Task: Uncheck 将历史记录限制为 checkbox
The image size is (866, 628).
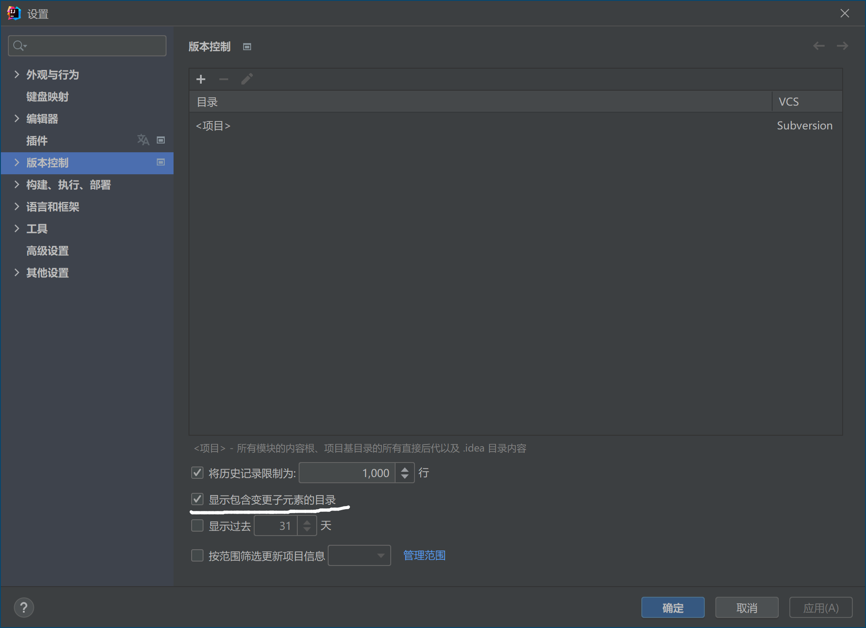Action: click(197, 473)
